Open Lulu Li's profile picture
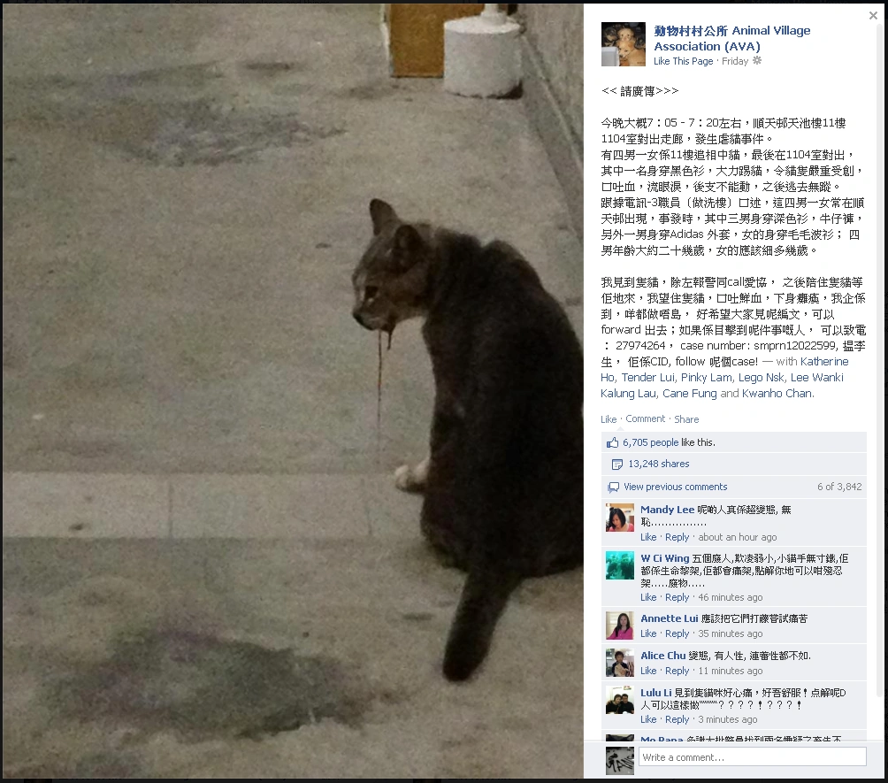 pos(619,700)
